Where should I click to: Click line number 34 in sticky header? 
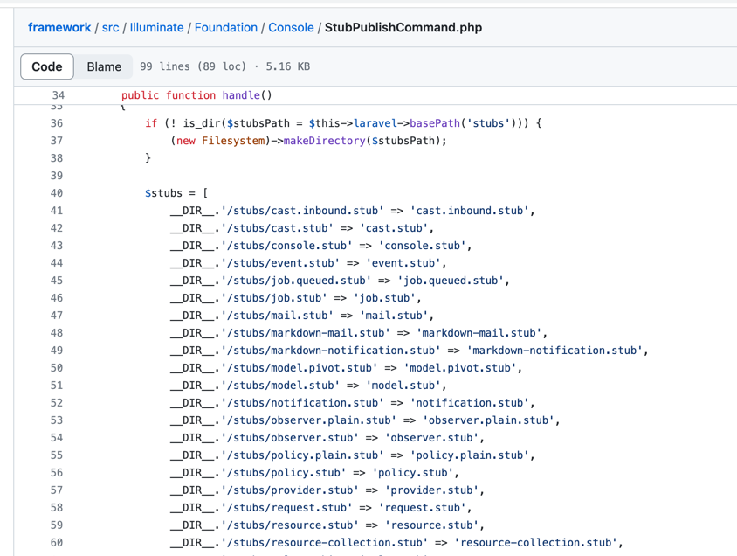click(58, 95)
